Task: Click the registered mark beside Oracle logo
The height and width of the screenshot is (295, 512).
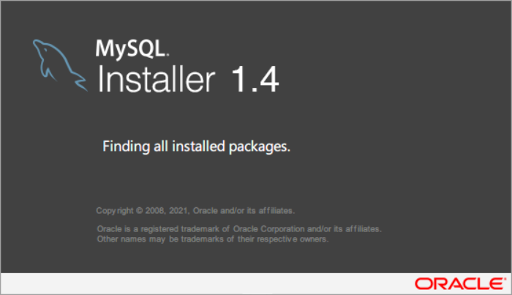Action: tap(504, 279)
